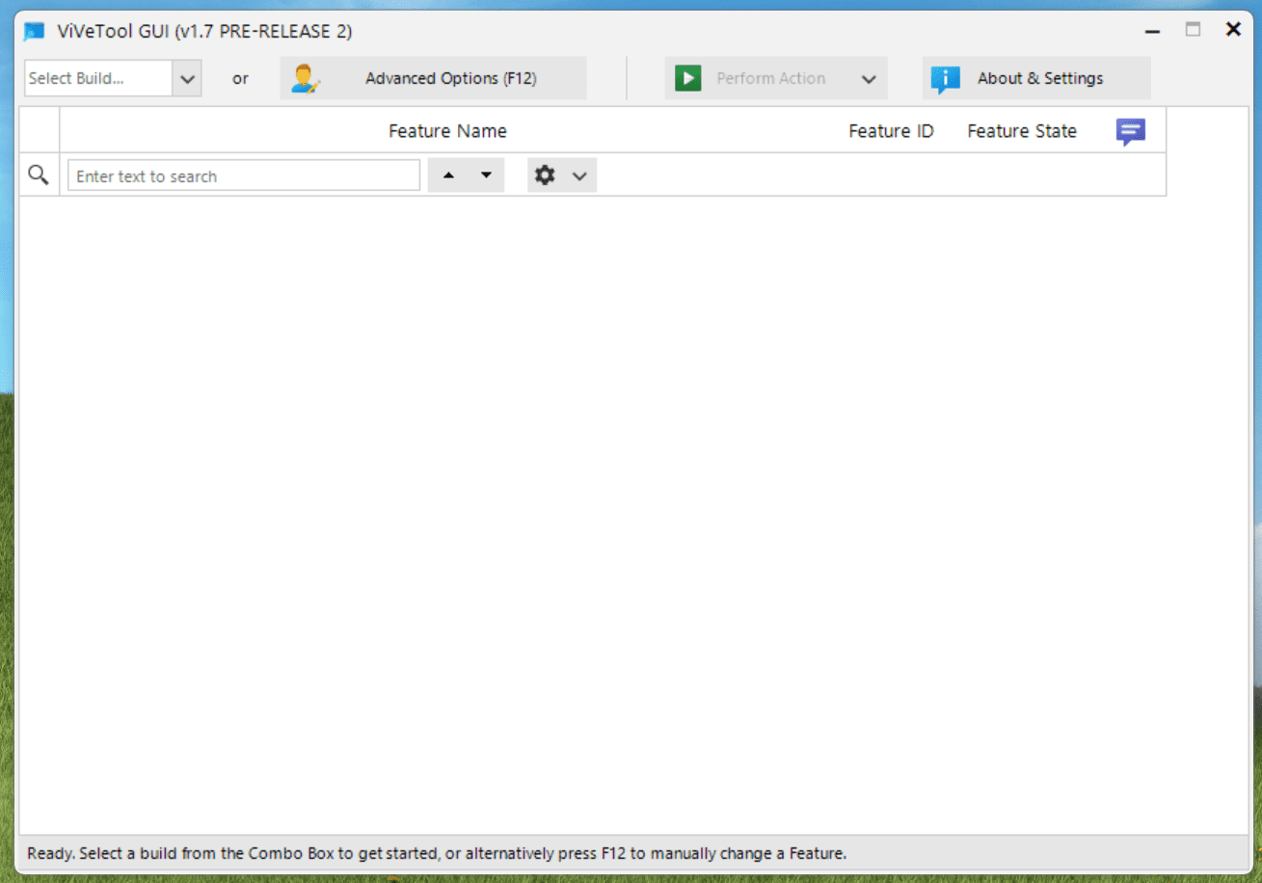The height and width of the screenshot is (883, 1262).
Task: Click the green Perform Action play icon
Action: [x=687, y=78]
